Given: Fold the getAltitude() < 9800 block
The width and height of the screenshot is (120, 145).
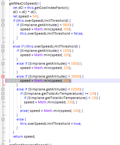Looking at the screenshot, I should pyautogui.click(x=3, y=25).
